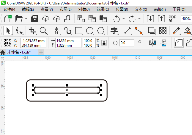Click the rotation angle field

pos(127,43)
